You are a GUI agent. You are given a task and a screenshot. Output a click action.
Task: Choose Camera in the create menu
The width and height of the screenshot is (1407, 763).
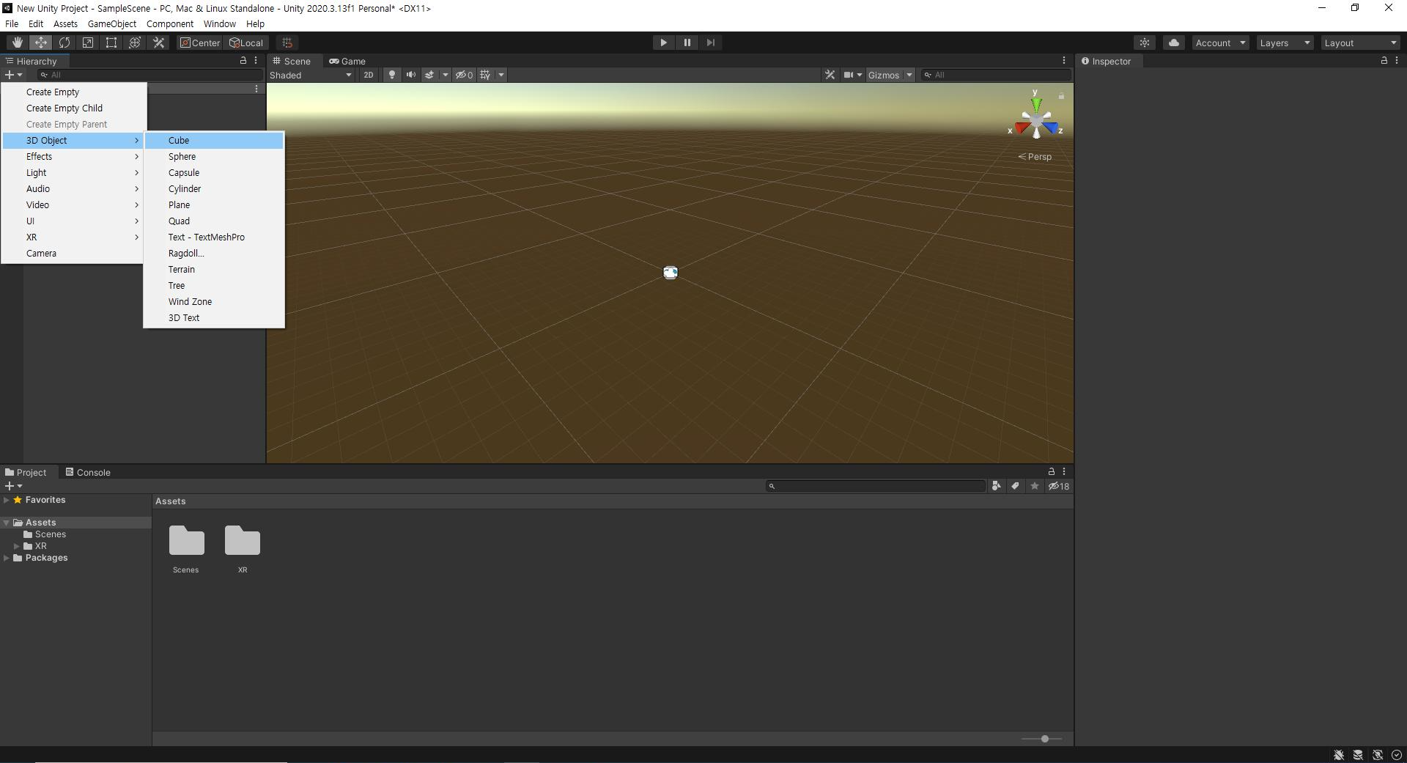[73, 254]
